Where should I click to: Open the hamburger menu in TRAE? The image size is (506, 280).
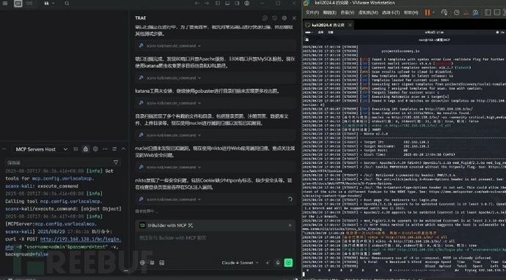pyautogui.click(x=5, y=3)
